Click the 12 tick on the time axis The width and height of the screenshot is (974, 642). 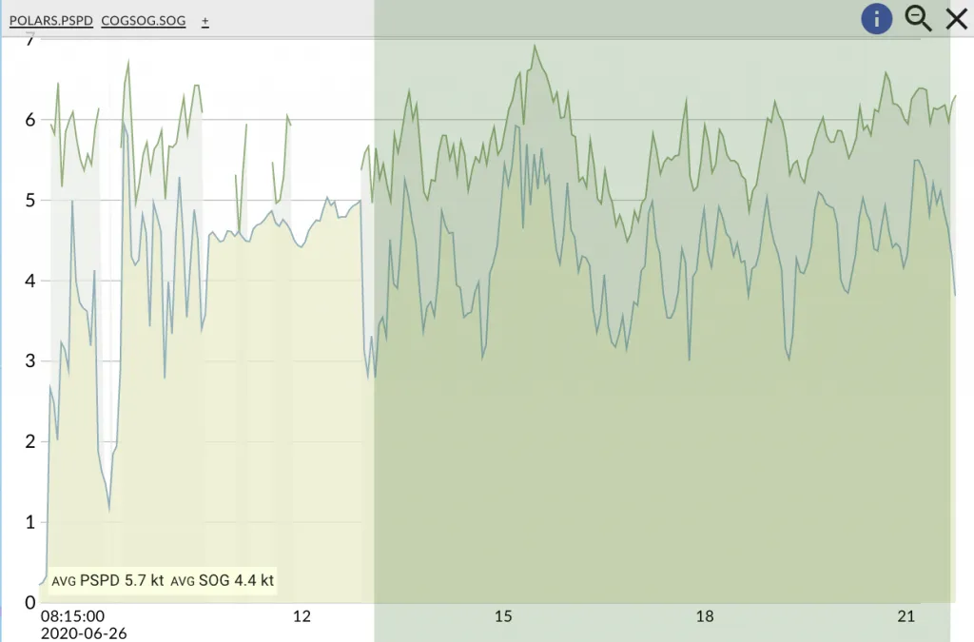pyautogui.click(x=302, y=616)
